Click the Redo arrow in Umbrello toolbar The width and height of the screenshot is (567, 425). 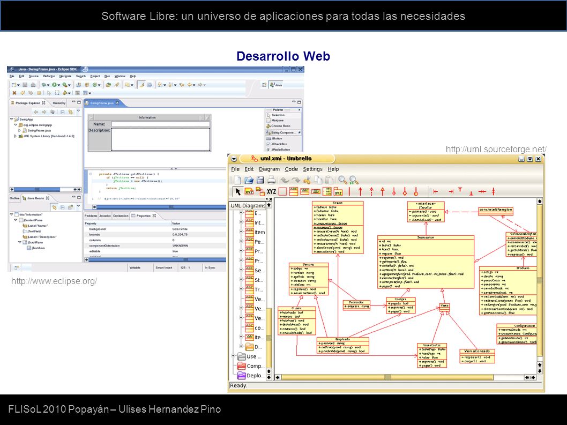tap(296, 180)
